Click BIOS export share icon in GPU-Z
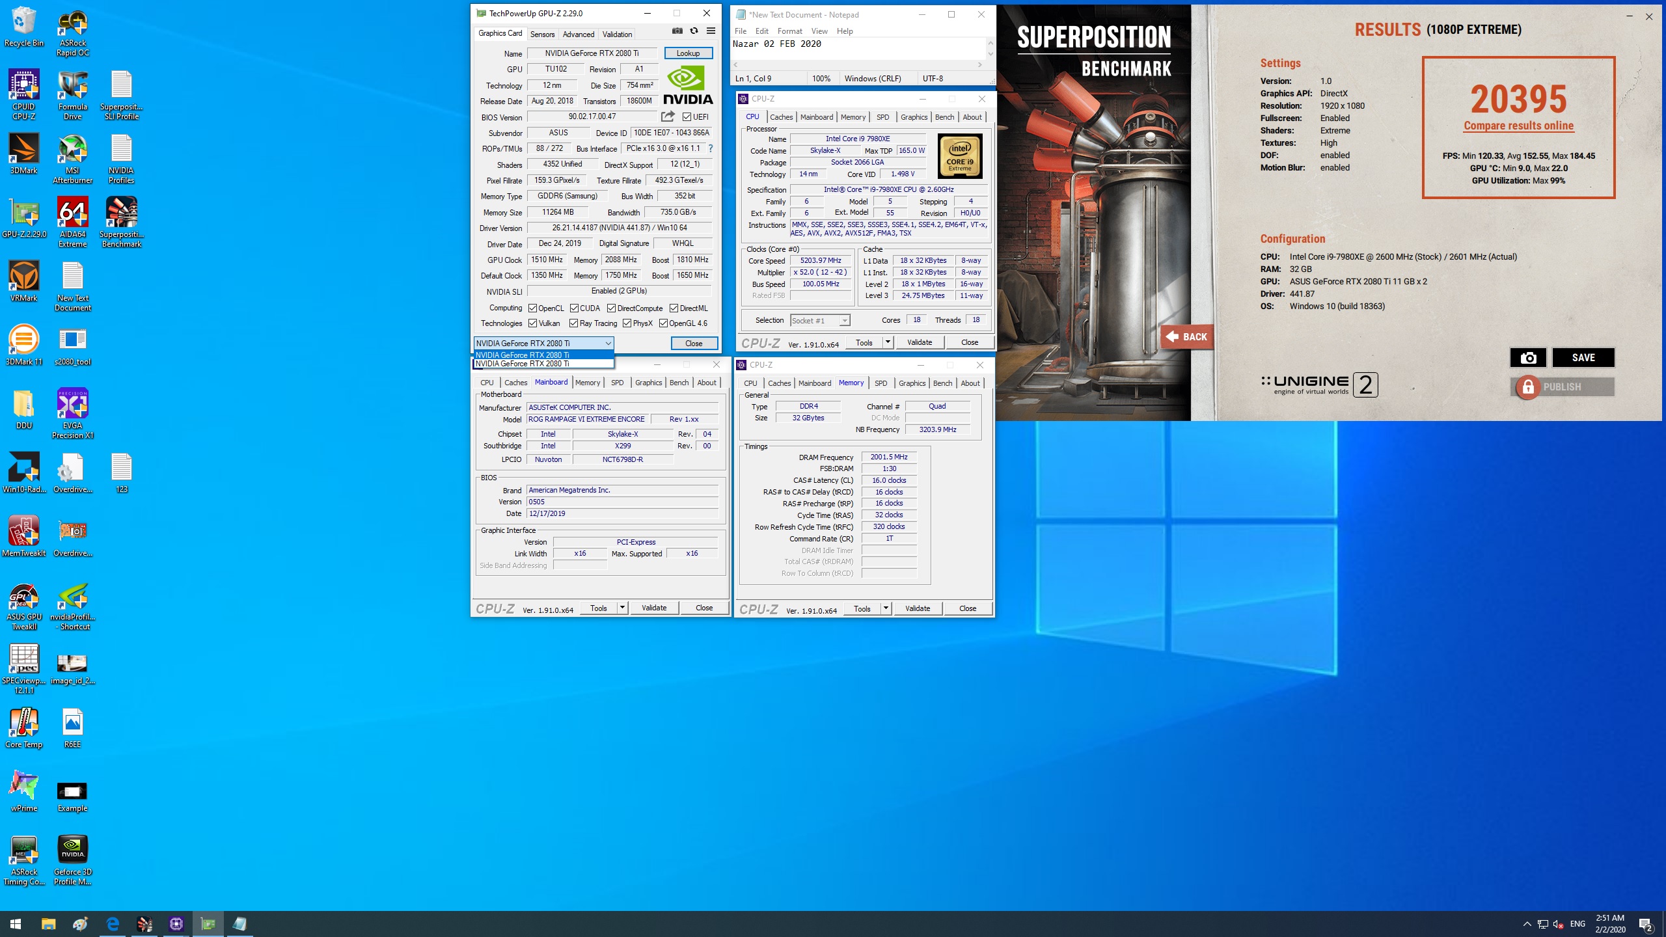 (668, 116)
